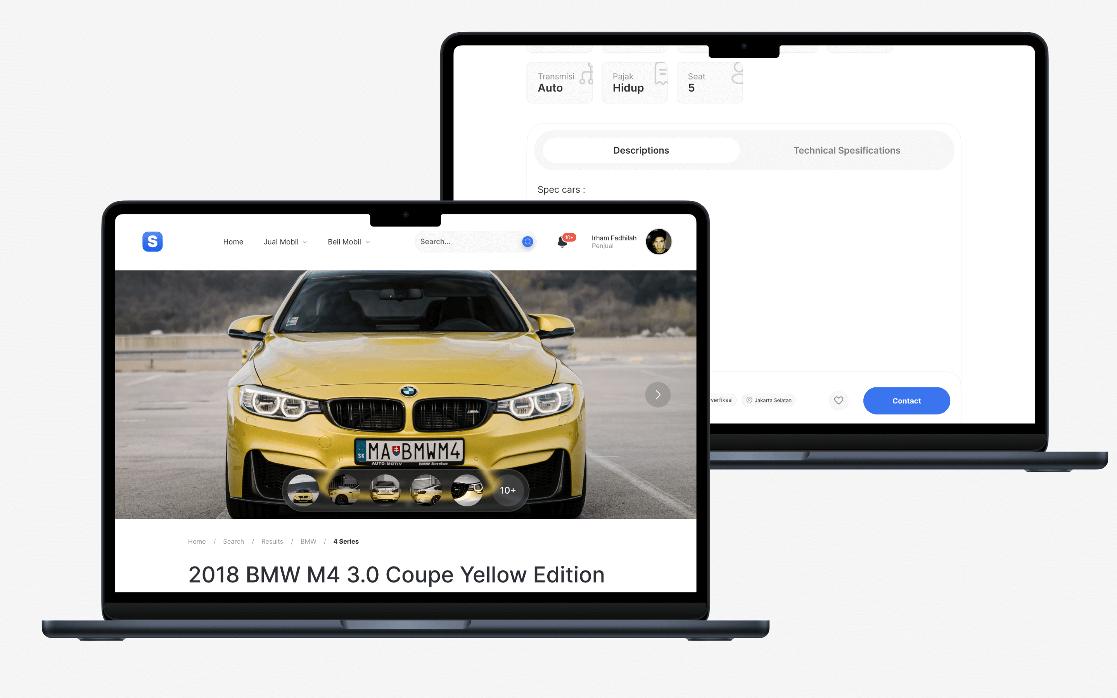1117x698 pixels.
Task: Click the favorite heart icon on listing
Action: 839,401
